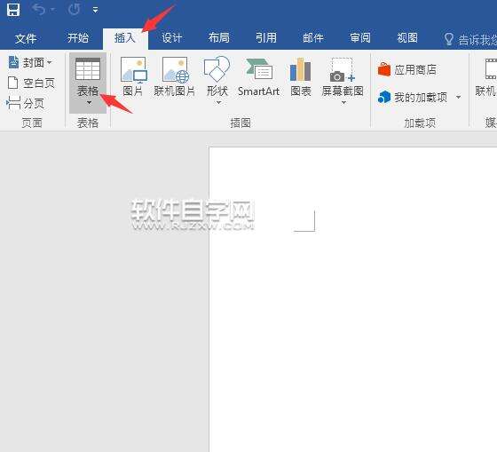The height and width of the screenshot is (452, 497).
Task: Open 联机图片 online pictures
Action: click(175, 76)
